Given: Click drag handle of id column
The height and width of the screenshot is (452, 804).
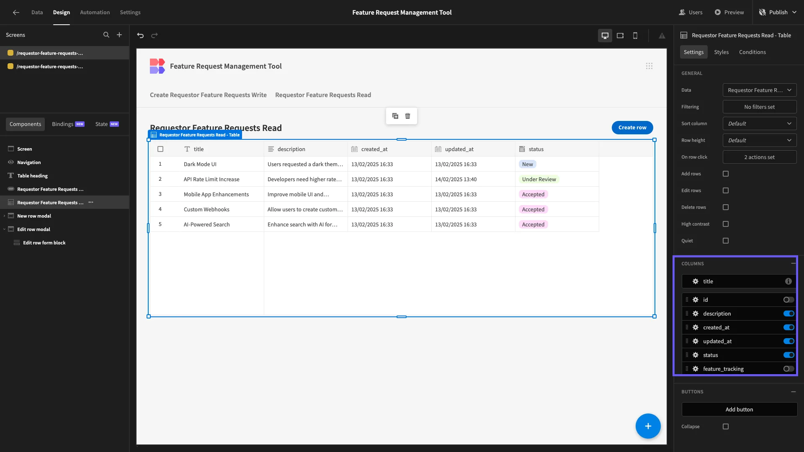Looking at the screenshot, I should (687, 300).
